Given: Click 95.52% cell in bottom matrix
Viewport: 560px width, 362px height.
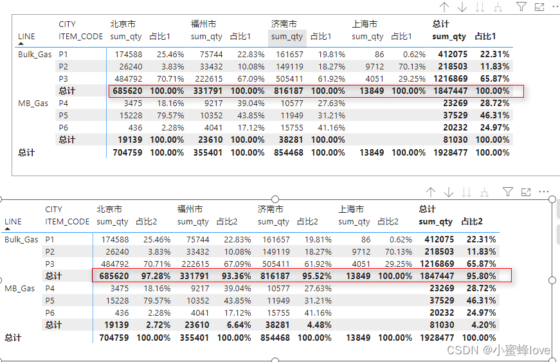Looking at the screenshot, I should [x=317, y=276].
